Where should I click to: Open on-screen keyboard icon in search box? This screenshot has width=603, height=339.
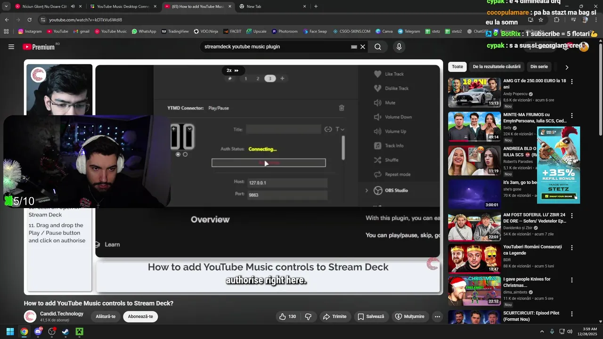pyautogui.click(x=354, y=47)
